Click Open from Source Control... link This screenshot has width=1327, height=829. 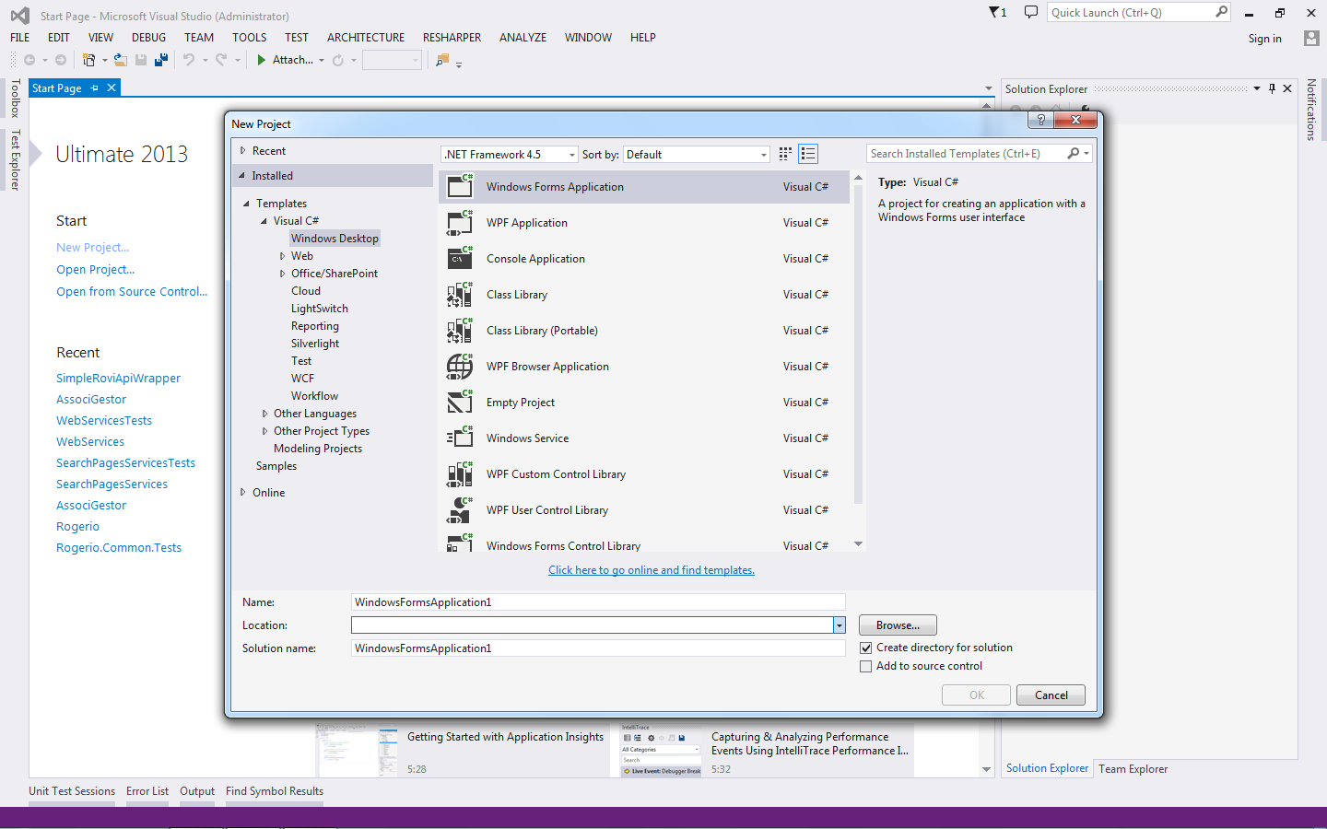point(132,292)
